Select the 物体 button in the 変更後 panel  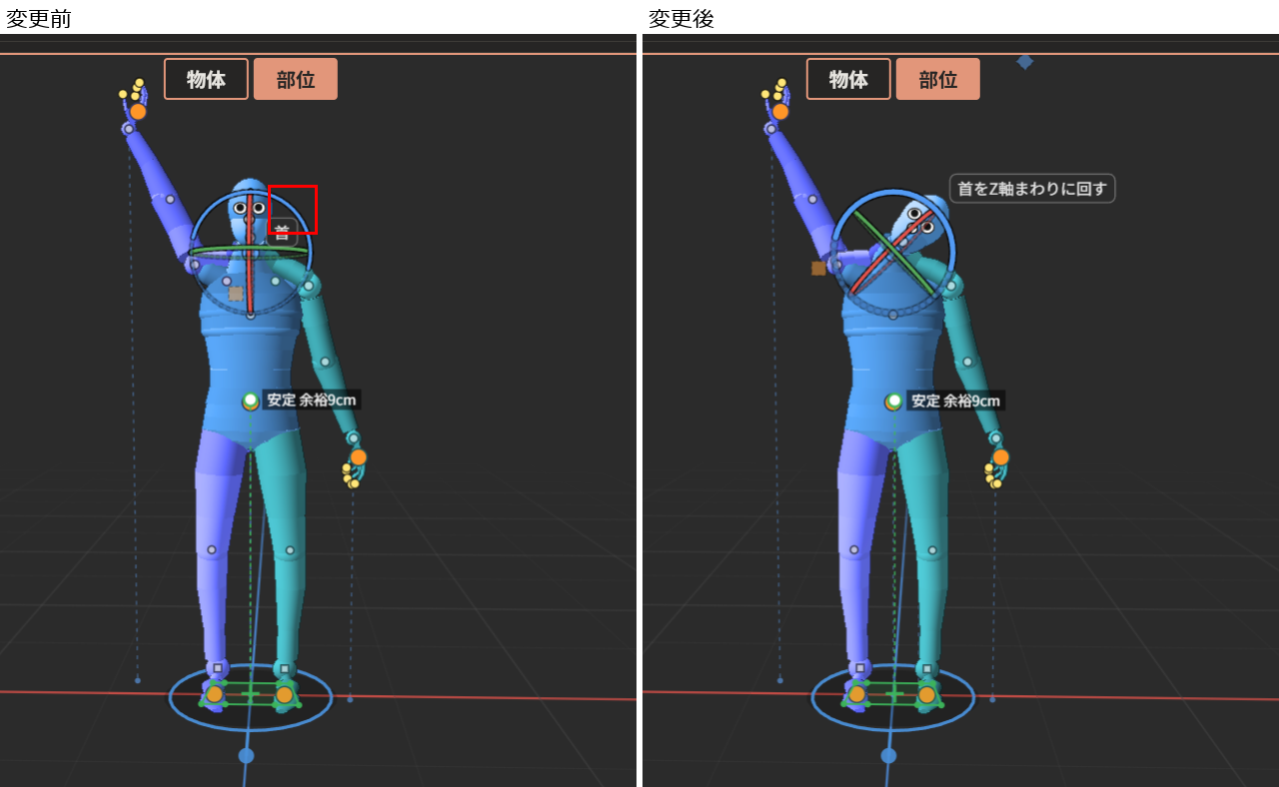848,79
